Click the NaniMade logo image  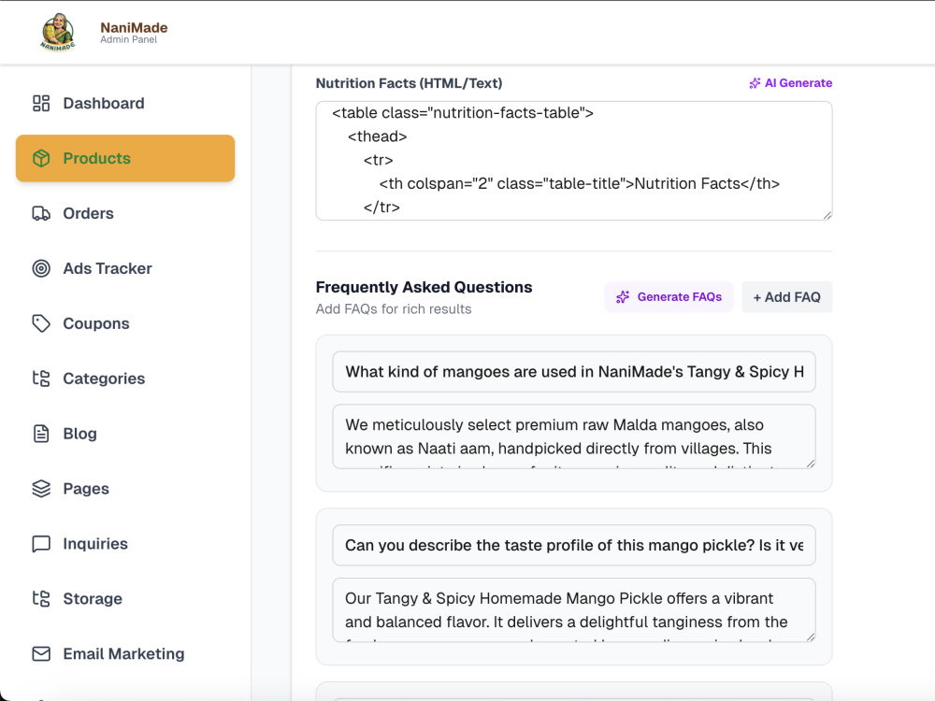tap(58, 32)
